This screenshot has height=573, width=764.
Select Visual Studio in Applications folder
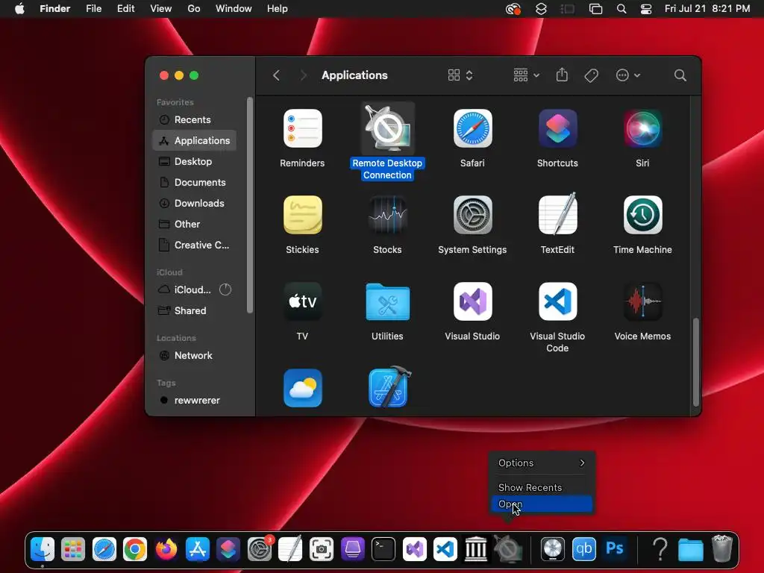point(472,301)
